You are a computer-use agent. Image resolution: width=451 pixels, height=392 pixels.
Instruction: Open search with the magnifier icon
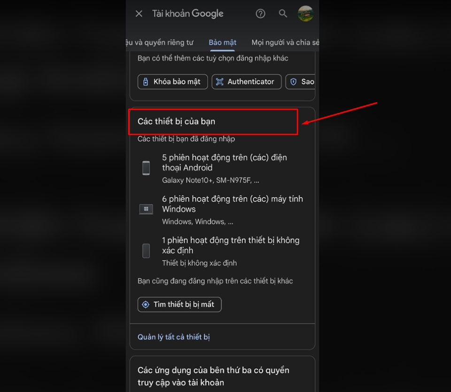(x=283, y=14)
